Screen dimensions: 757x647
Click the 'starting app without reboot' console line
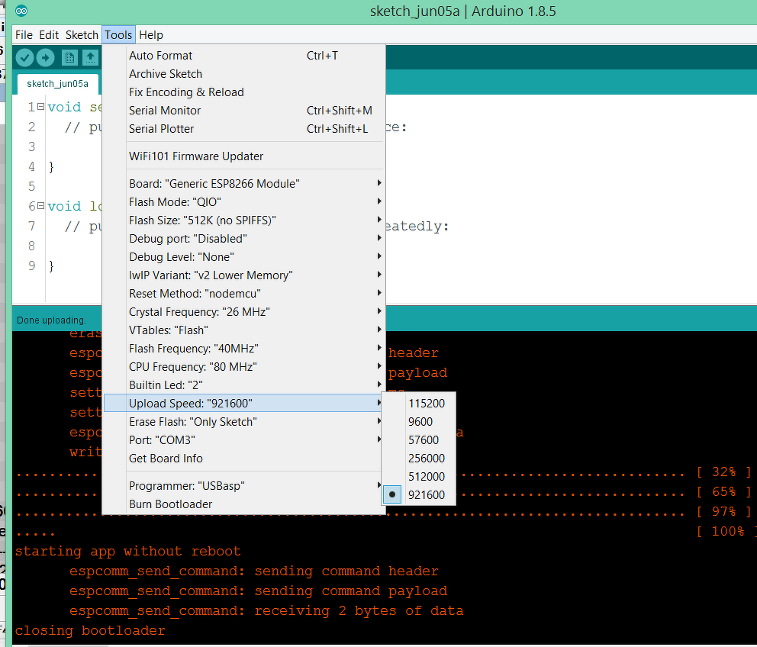pyautogui.click(x=127, y=552)
